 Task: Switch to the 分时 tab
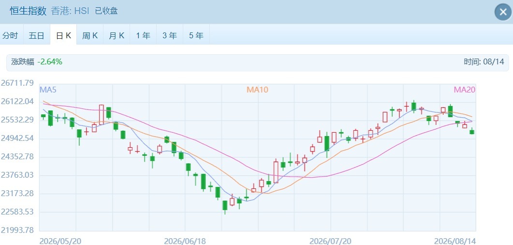point(10,35)
